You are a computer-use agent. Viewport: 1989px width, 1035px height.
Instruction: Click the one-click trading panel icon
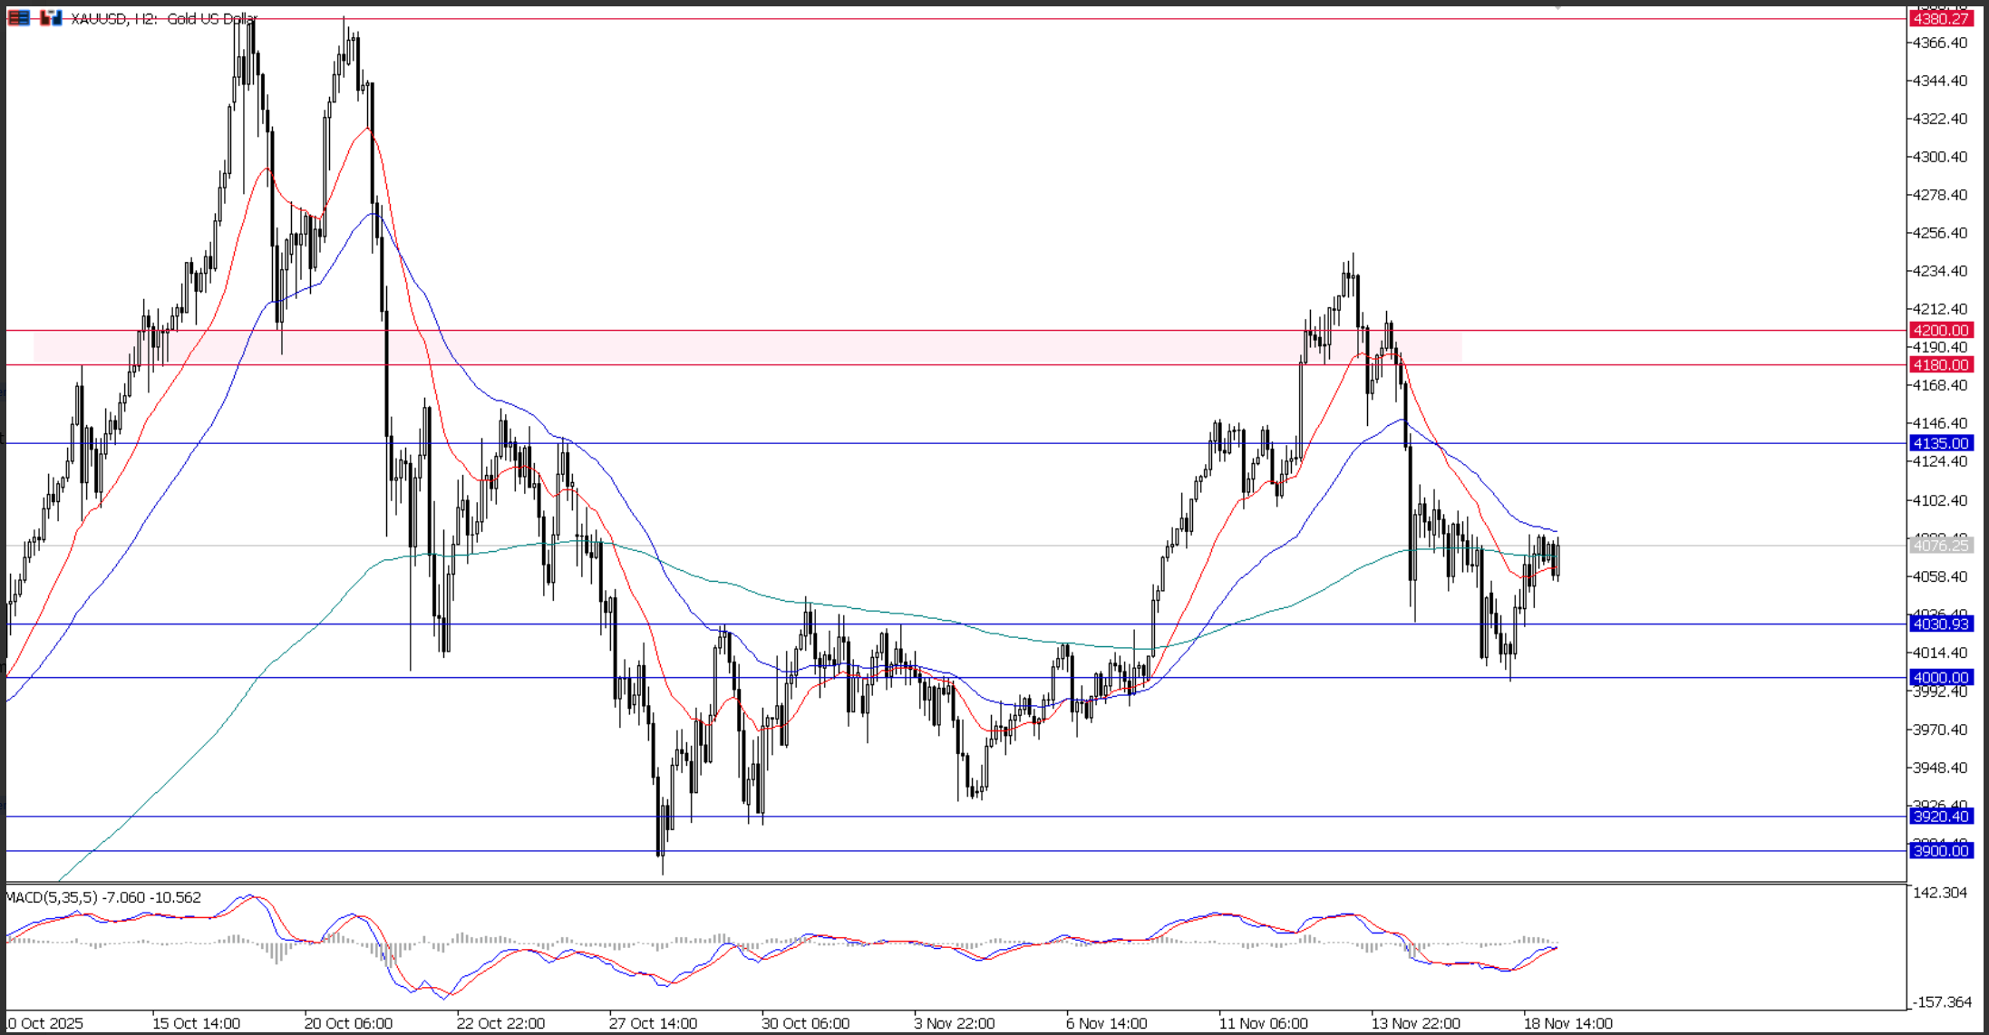(51, 17)
